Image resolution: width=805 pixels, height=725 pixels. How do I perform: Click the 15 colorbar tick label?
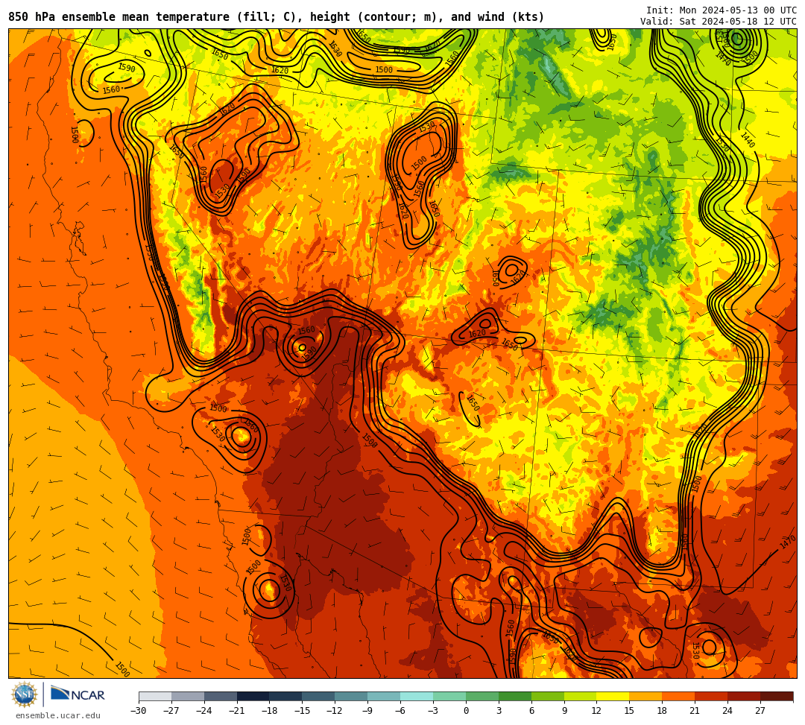click(629, 711)
